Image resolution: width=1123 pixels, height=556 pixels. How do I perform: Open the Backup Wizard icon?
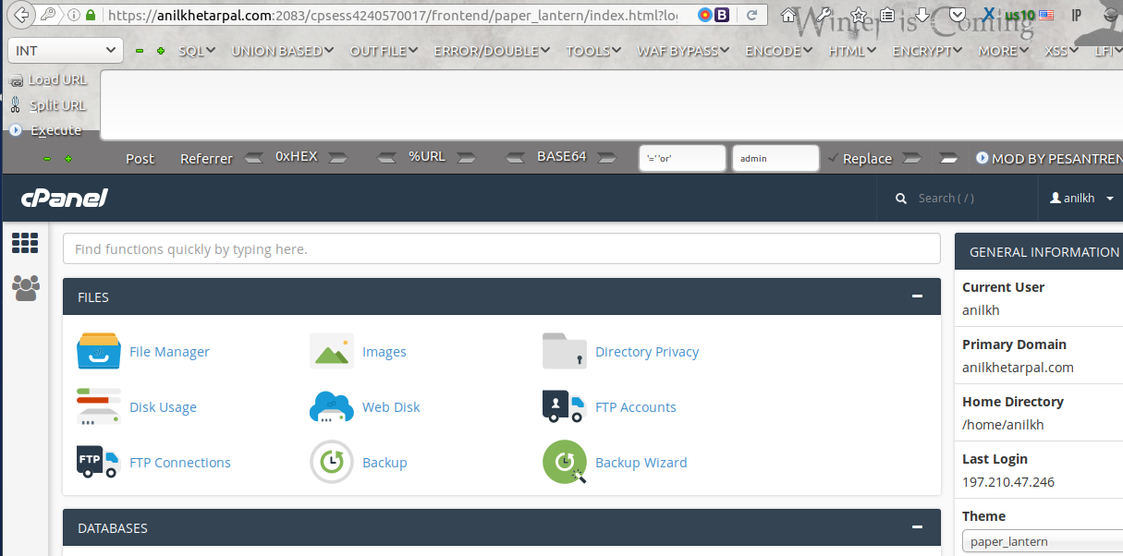tap(565, 462)
